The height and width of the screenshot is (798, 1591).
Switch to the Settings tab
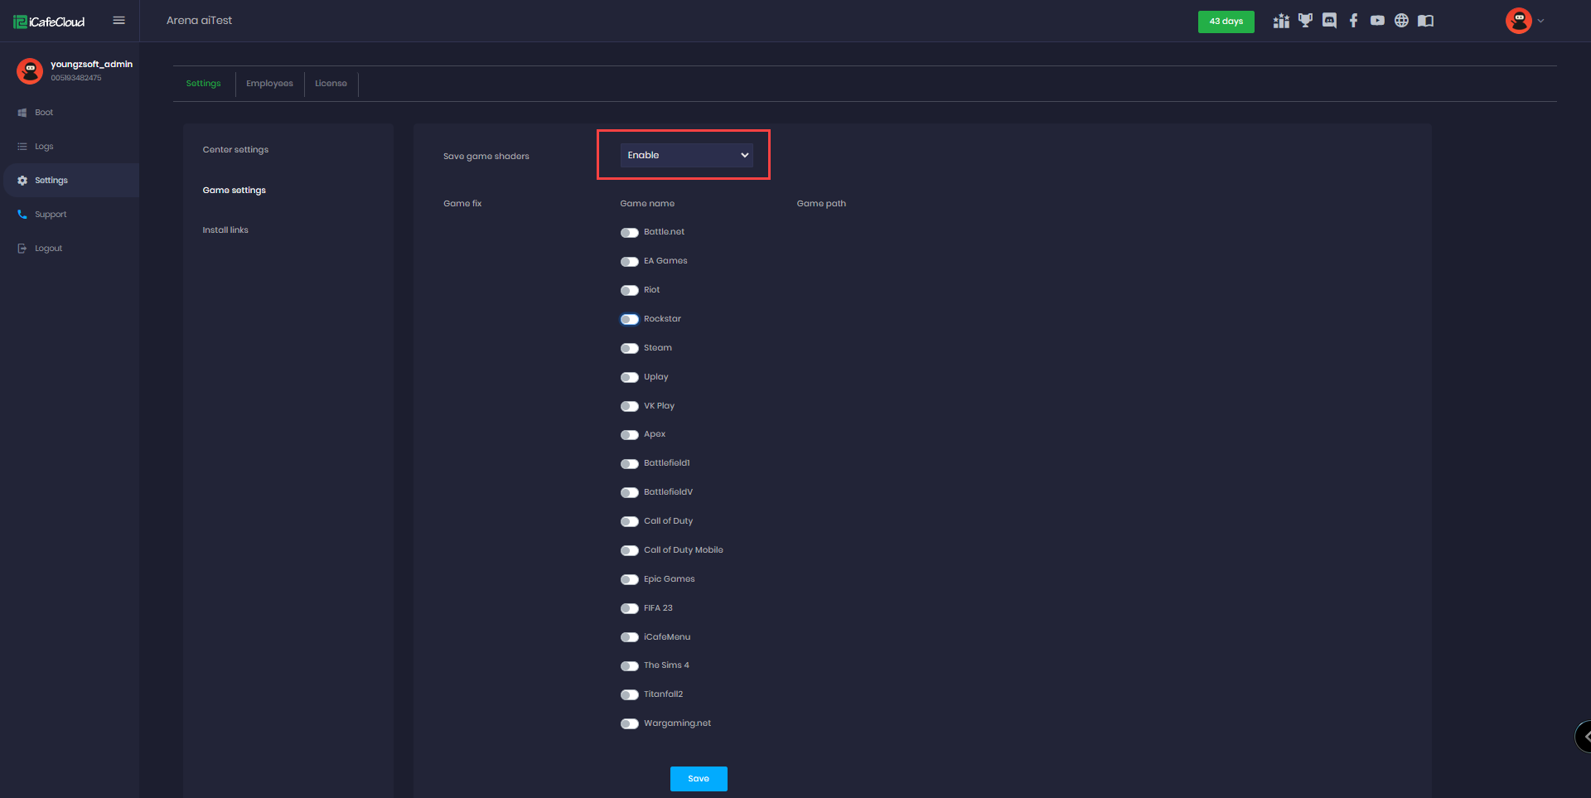(x=204, y=84)
